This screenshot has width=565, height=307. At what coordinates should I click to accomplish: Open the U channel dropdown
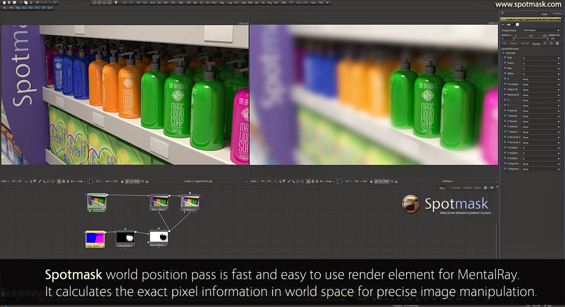541,100
